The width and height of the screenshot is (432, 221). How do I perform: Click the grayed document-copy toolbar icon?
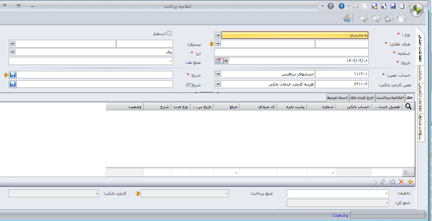tap(402, 18)
